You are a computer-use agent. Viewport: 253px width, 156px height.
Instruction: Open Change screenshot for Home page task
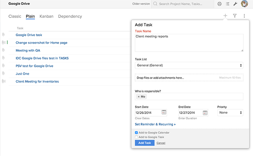[x=41, y=43]
